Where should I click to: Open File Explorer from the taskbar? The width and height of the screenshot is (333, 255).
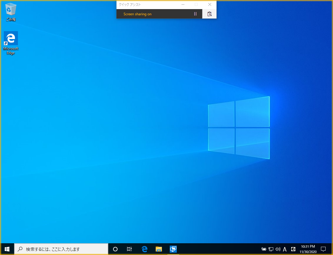pos(159,249)
